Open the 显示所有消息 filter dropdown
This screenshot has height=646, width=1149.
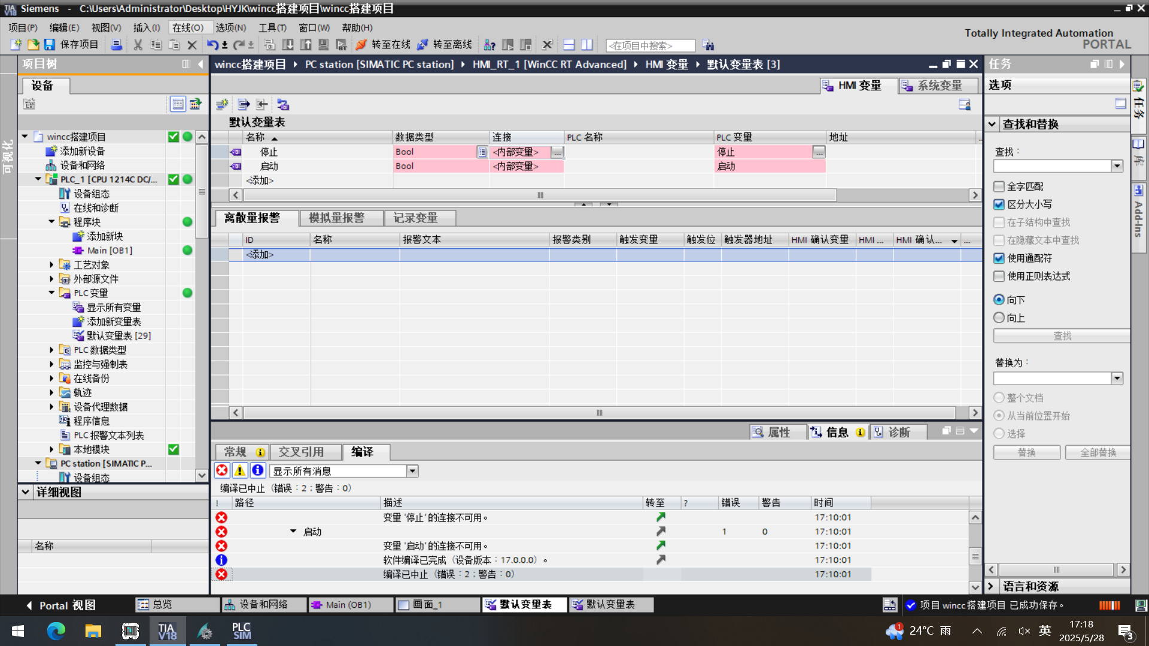coord(412,471)
